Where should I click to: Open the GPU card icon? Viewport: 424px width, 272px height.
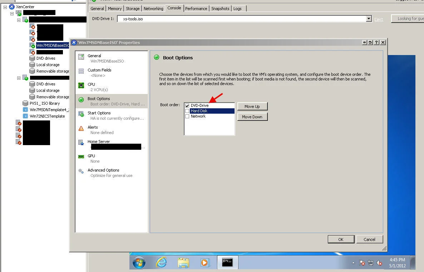(x=81, y=157)
